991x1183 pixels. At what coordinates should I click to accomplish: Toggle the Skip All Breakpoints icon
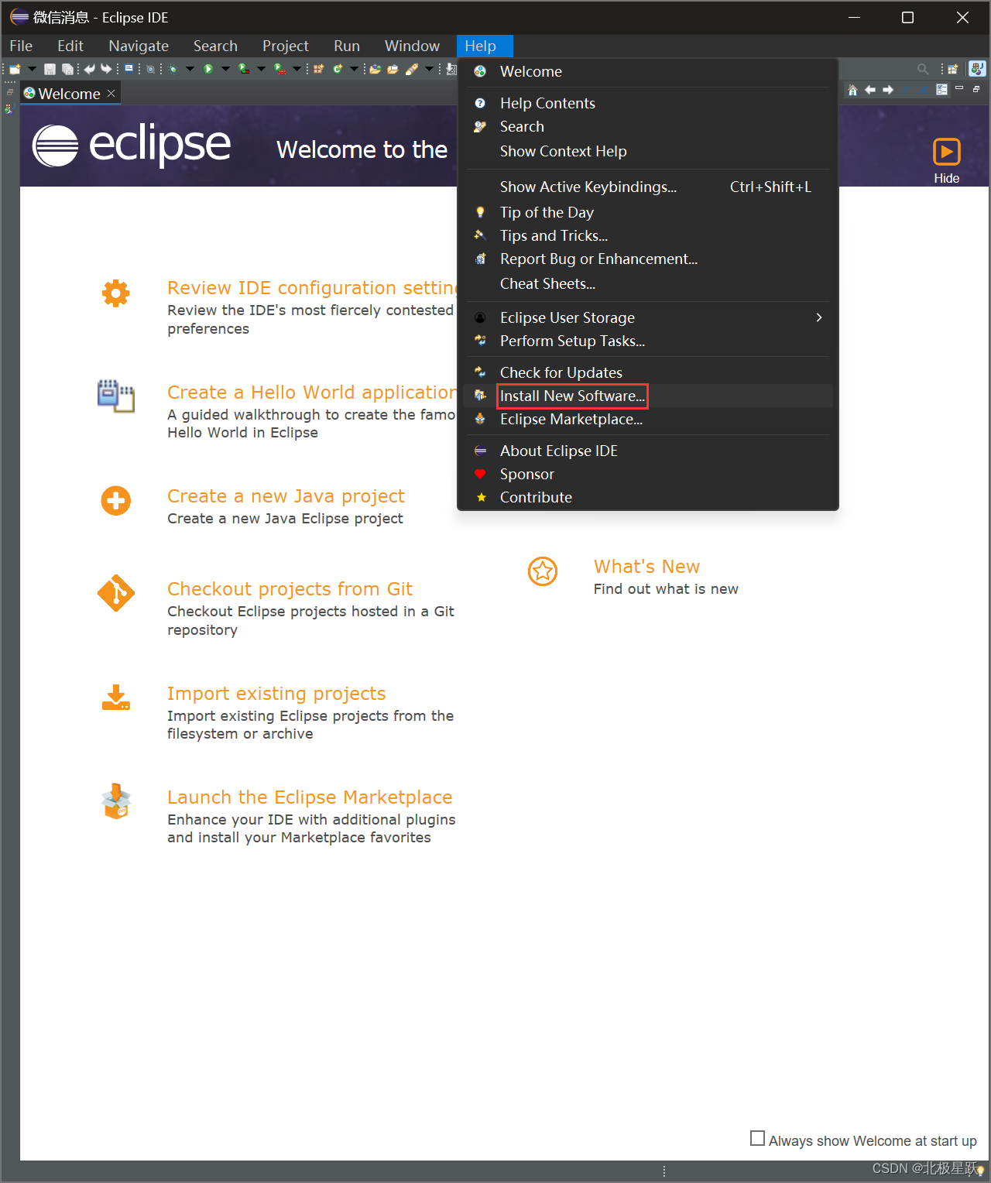point(150,69)
